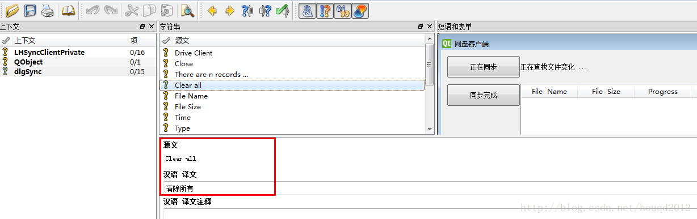
Task: Toggle the ending punctuation validation button
Action: click(x=325, y=10)
